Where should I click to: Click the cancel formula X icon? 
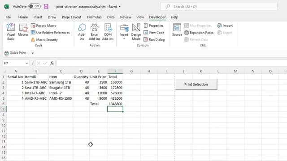[39, 63]
